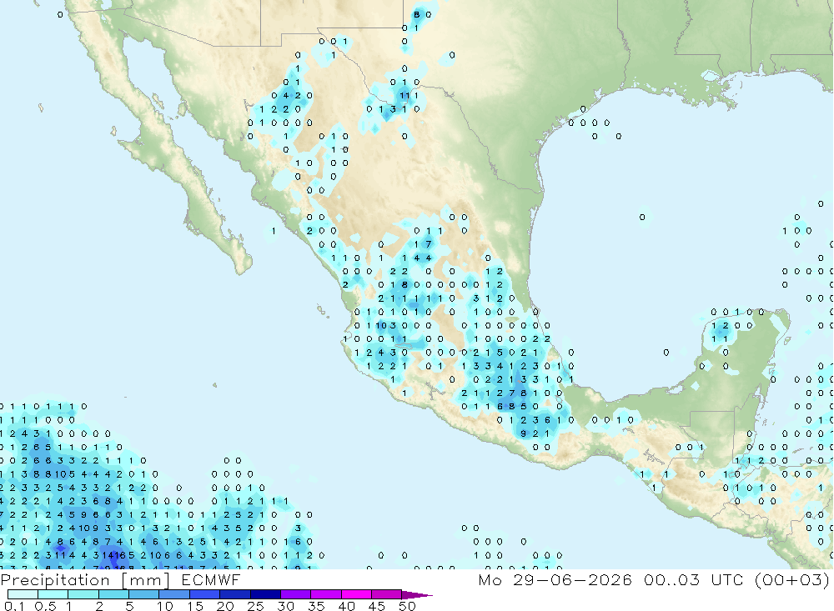The image size is (834, 611).
Task: Select the 2–5 mm legend color box
Action: tap(113, 594)
